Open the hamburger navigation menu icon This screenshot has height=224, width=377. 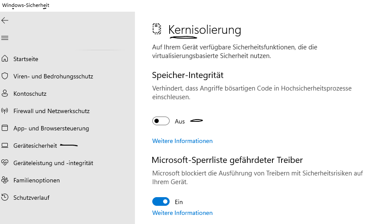point(5,38)
